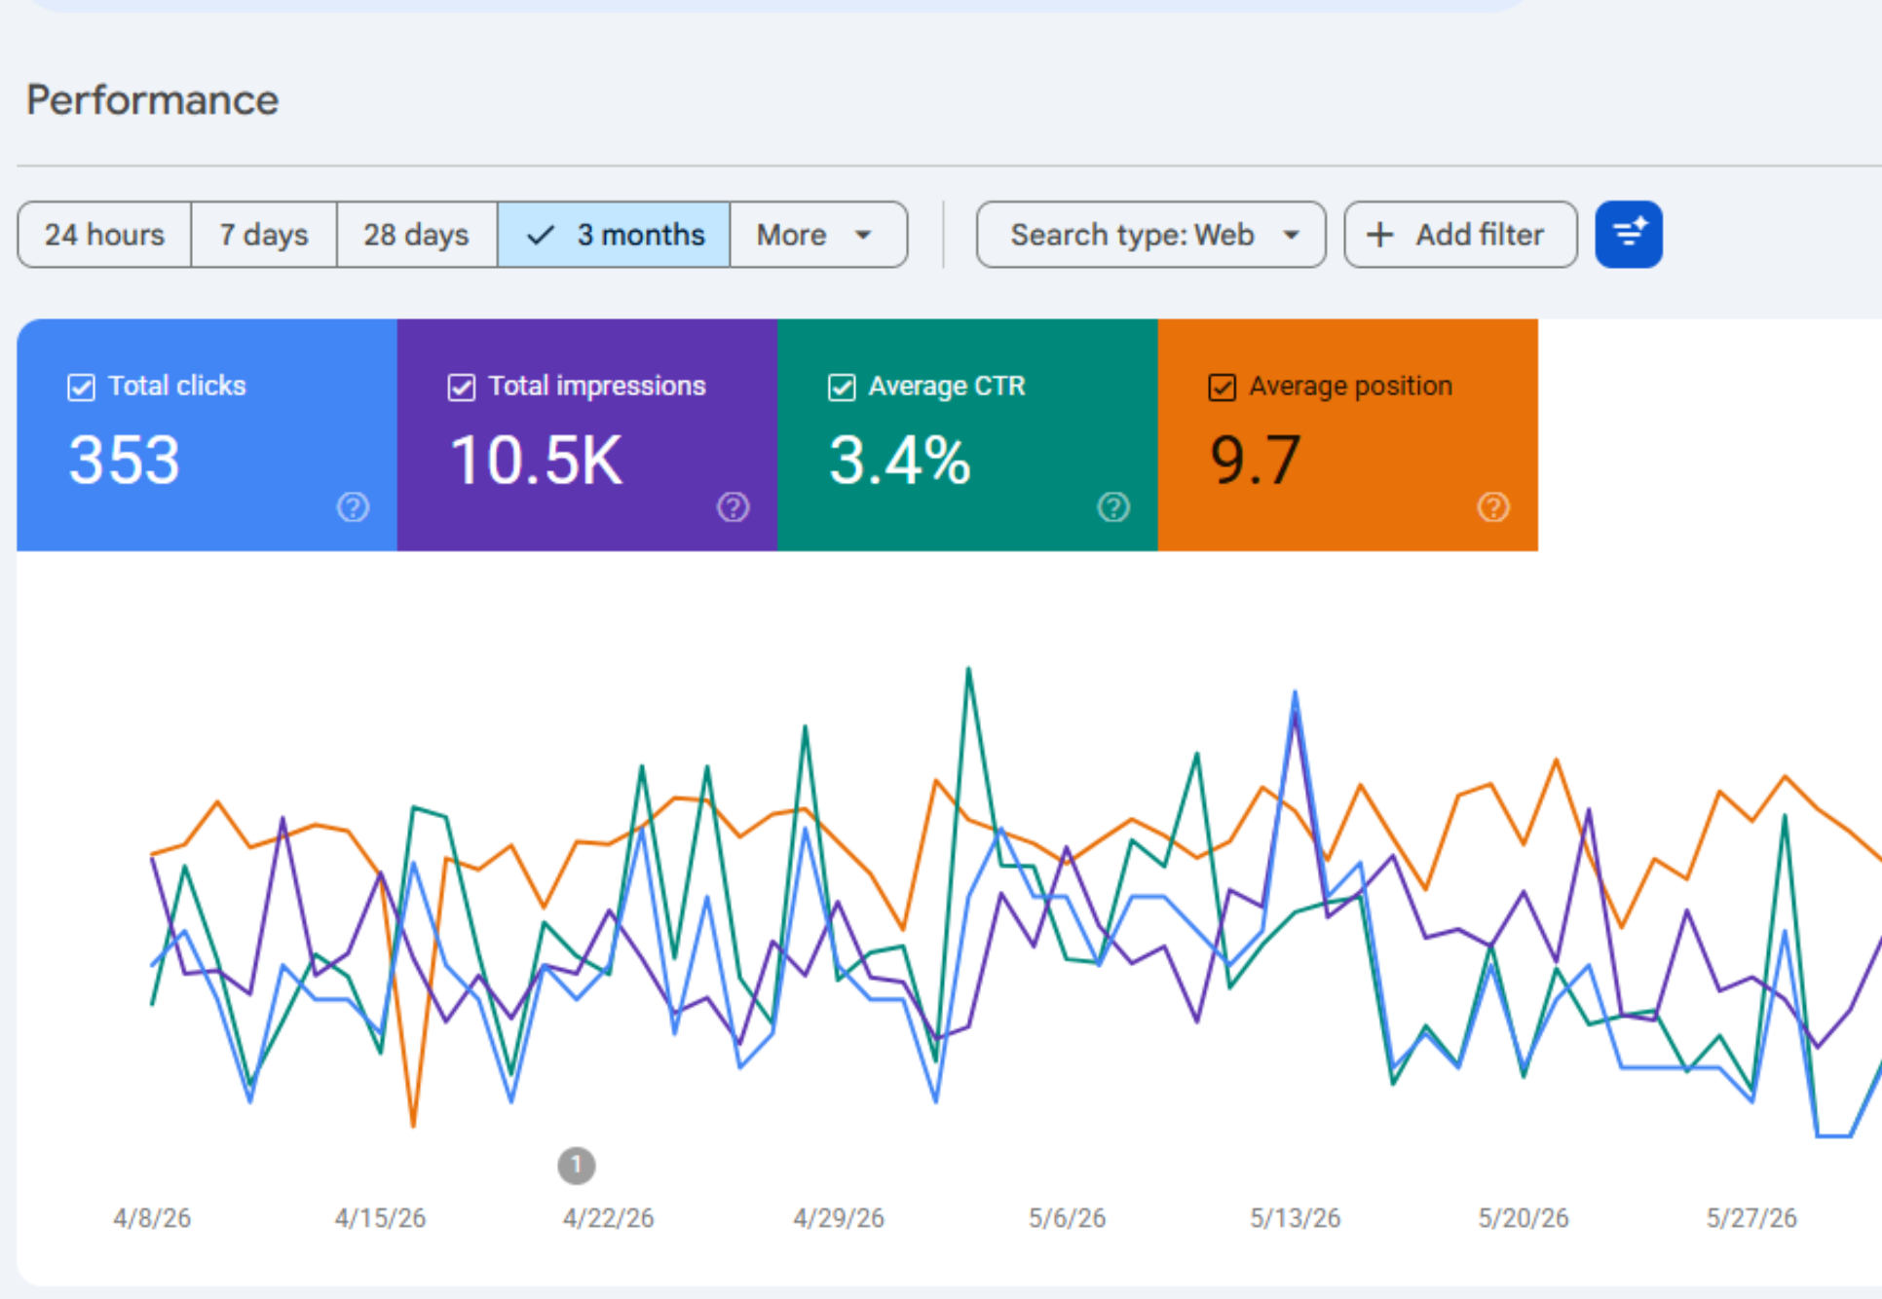
Task: Click the blue filter settings icon button
Action: click(1629, 235)
